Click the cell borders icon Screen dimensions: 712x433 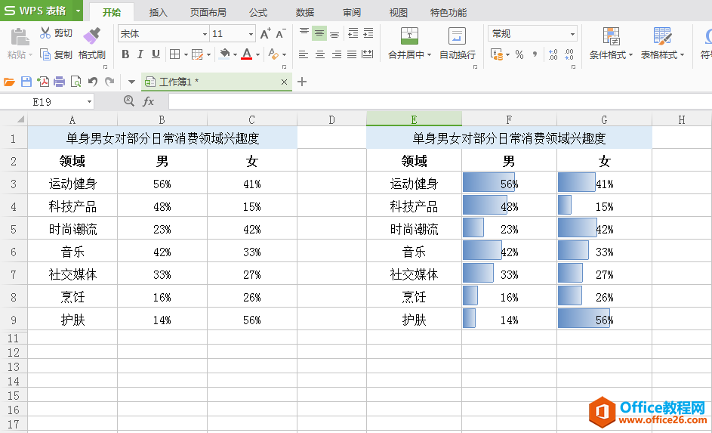point(175,54)
